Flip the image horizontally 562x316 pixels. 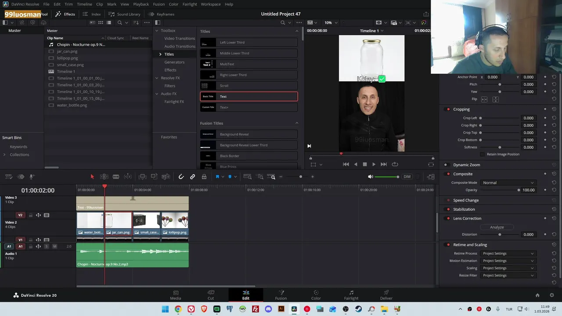[484, 99]
